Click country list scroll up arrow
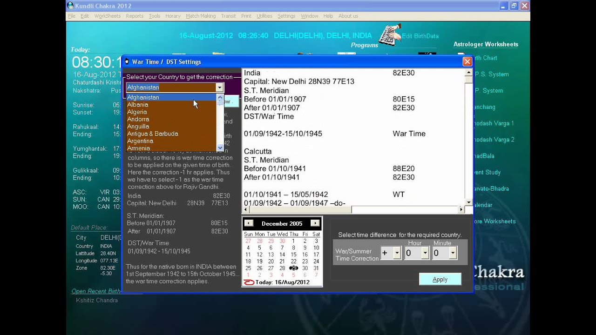The width and height of the screenshot is (596, 335). pyautogui.click(x=220, y=97)
